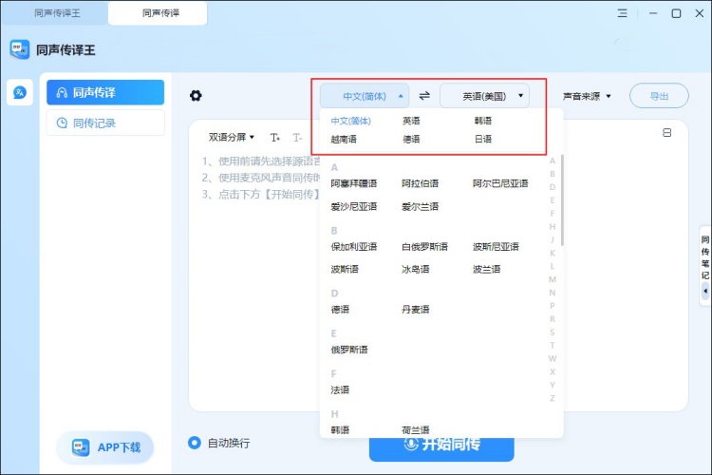This screenshot has width=712, height=475.
Task: Select 英语 in recent languages
Action: point(411,121)
